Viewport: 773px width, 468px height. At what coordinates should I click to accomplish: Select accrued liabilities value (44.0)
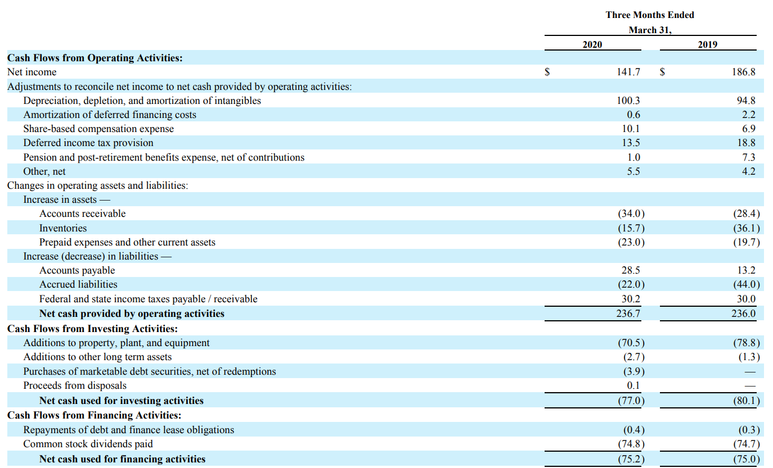point(746,284)
